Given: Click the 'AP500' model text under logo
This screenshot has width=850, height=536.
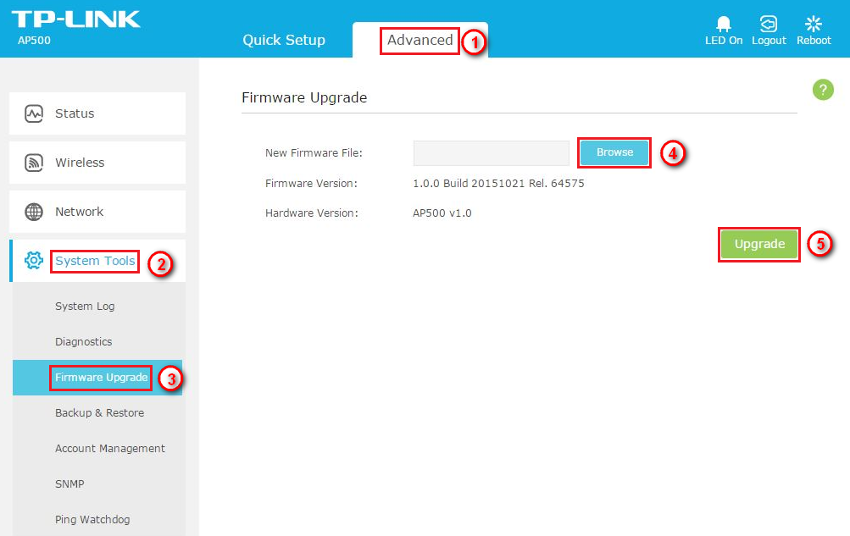Looking at the screenshot, I should [34, 41].
